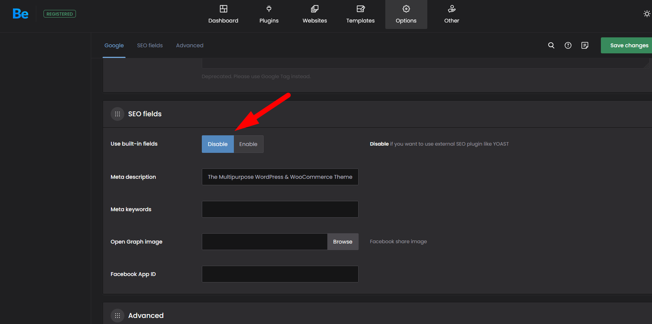Toggle light/dark mode sun icon
652x324 pixels.
[x=647, y=14]
